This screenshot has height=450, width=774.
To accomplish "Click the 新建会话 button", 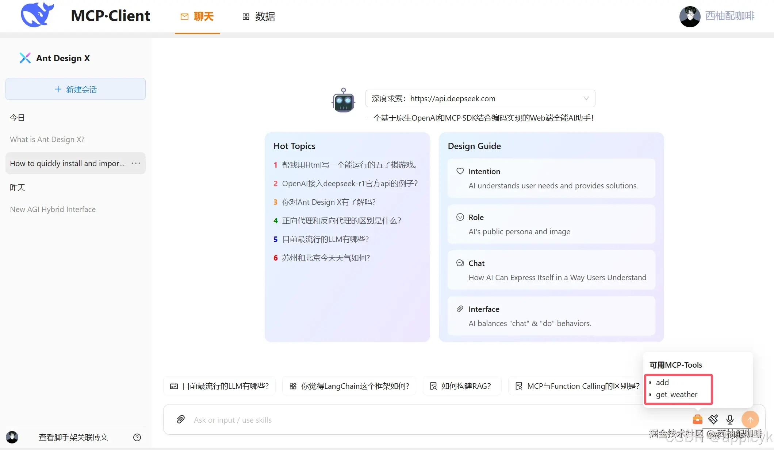I will (76, 89).
